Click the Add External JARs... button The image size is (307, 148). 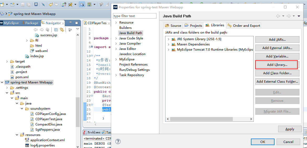point(277,48)
